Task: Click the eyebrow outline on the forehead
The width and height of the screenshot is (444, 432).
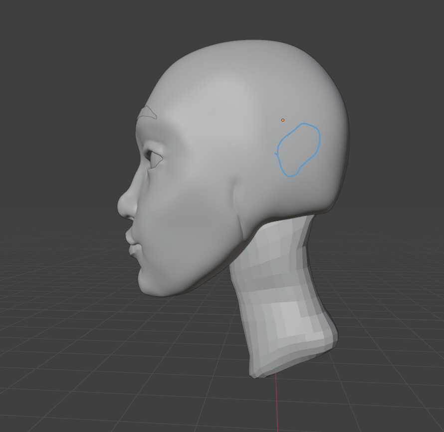Action: point(147,113)
